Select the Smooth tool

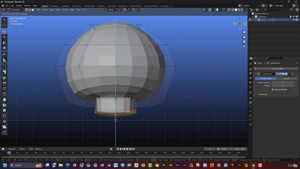4,110
